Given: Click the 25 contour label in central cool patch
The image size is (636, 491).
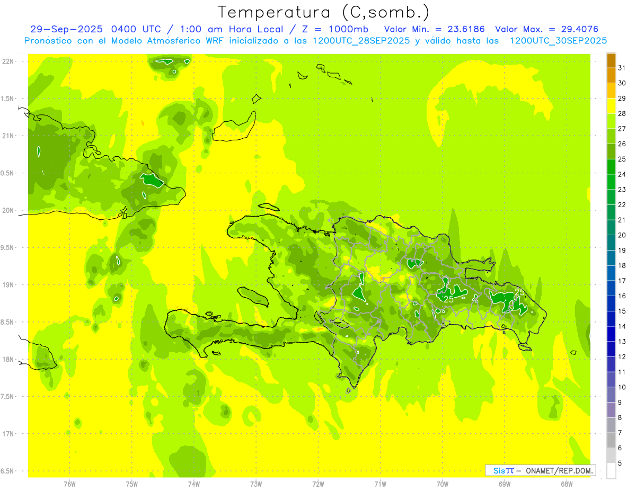Looking at the screenshot, I should tap(448, 299).
